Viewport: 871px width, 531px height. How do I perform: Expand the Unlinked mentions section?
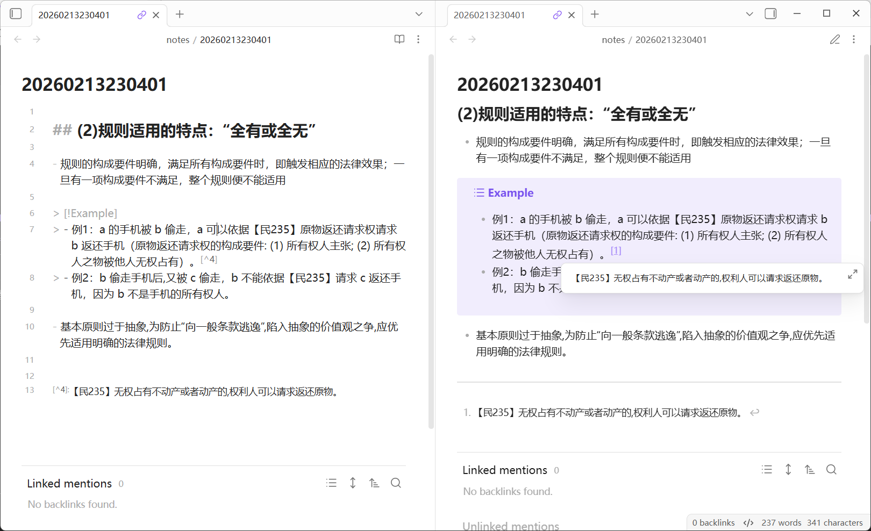(510, 526)
